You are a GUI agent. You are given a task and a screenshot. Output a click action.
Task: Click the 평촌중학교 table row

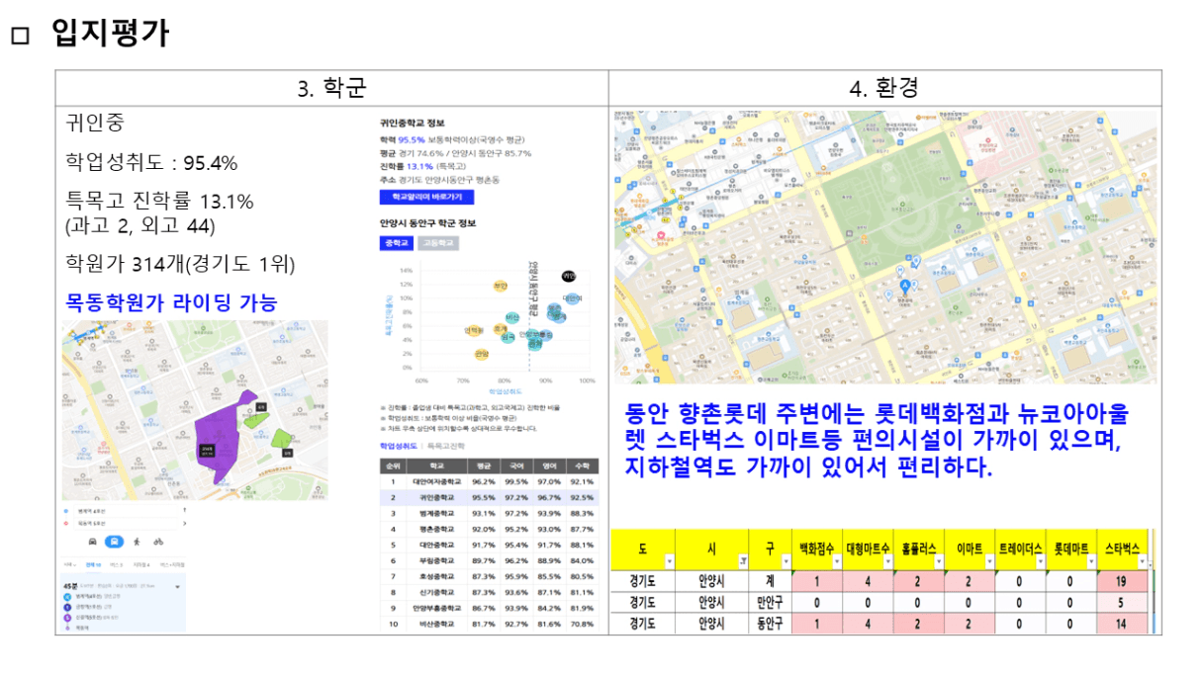tap(489, 529)
